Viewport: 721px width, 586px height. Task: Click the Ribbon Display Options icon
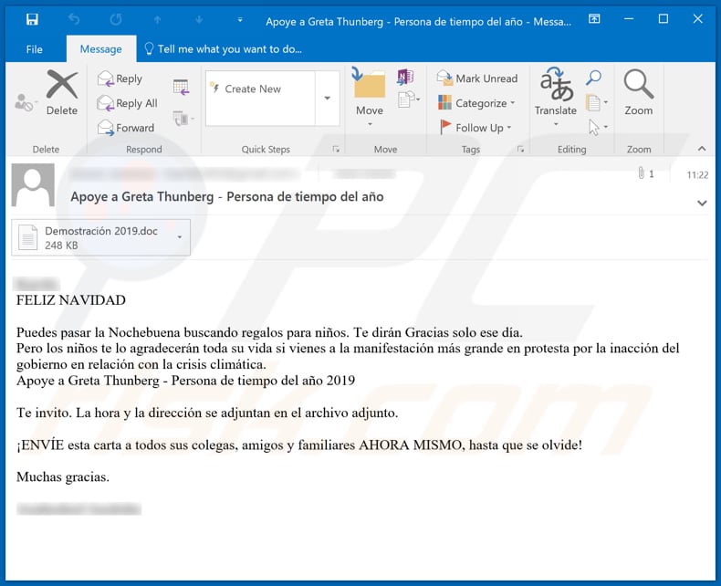[594, 19]
